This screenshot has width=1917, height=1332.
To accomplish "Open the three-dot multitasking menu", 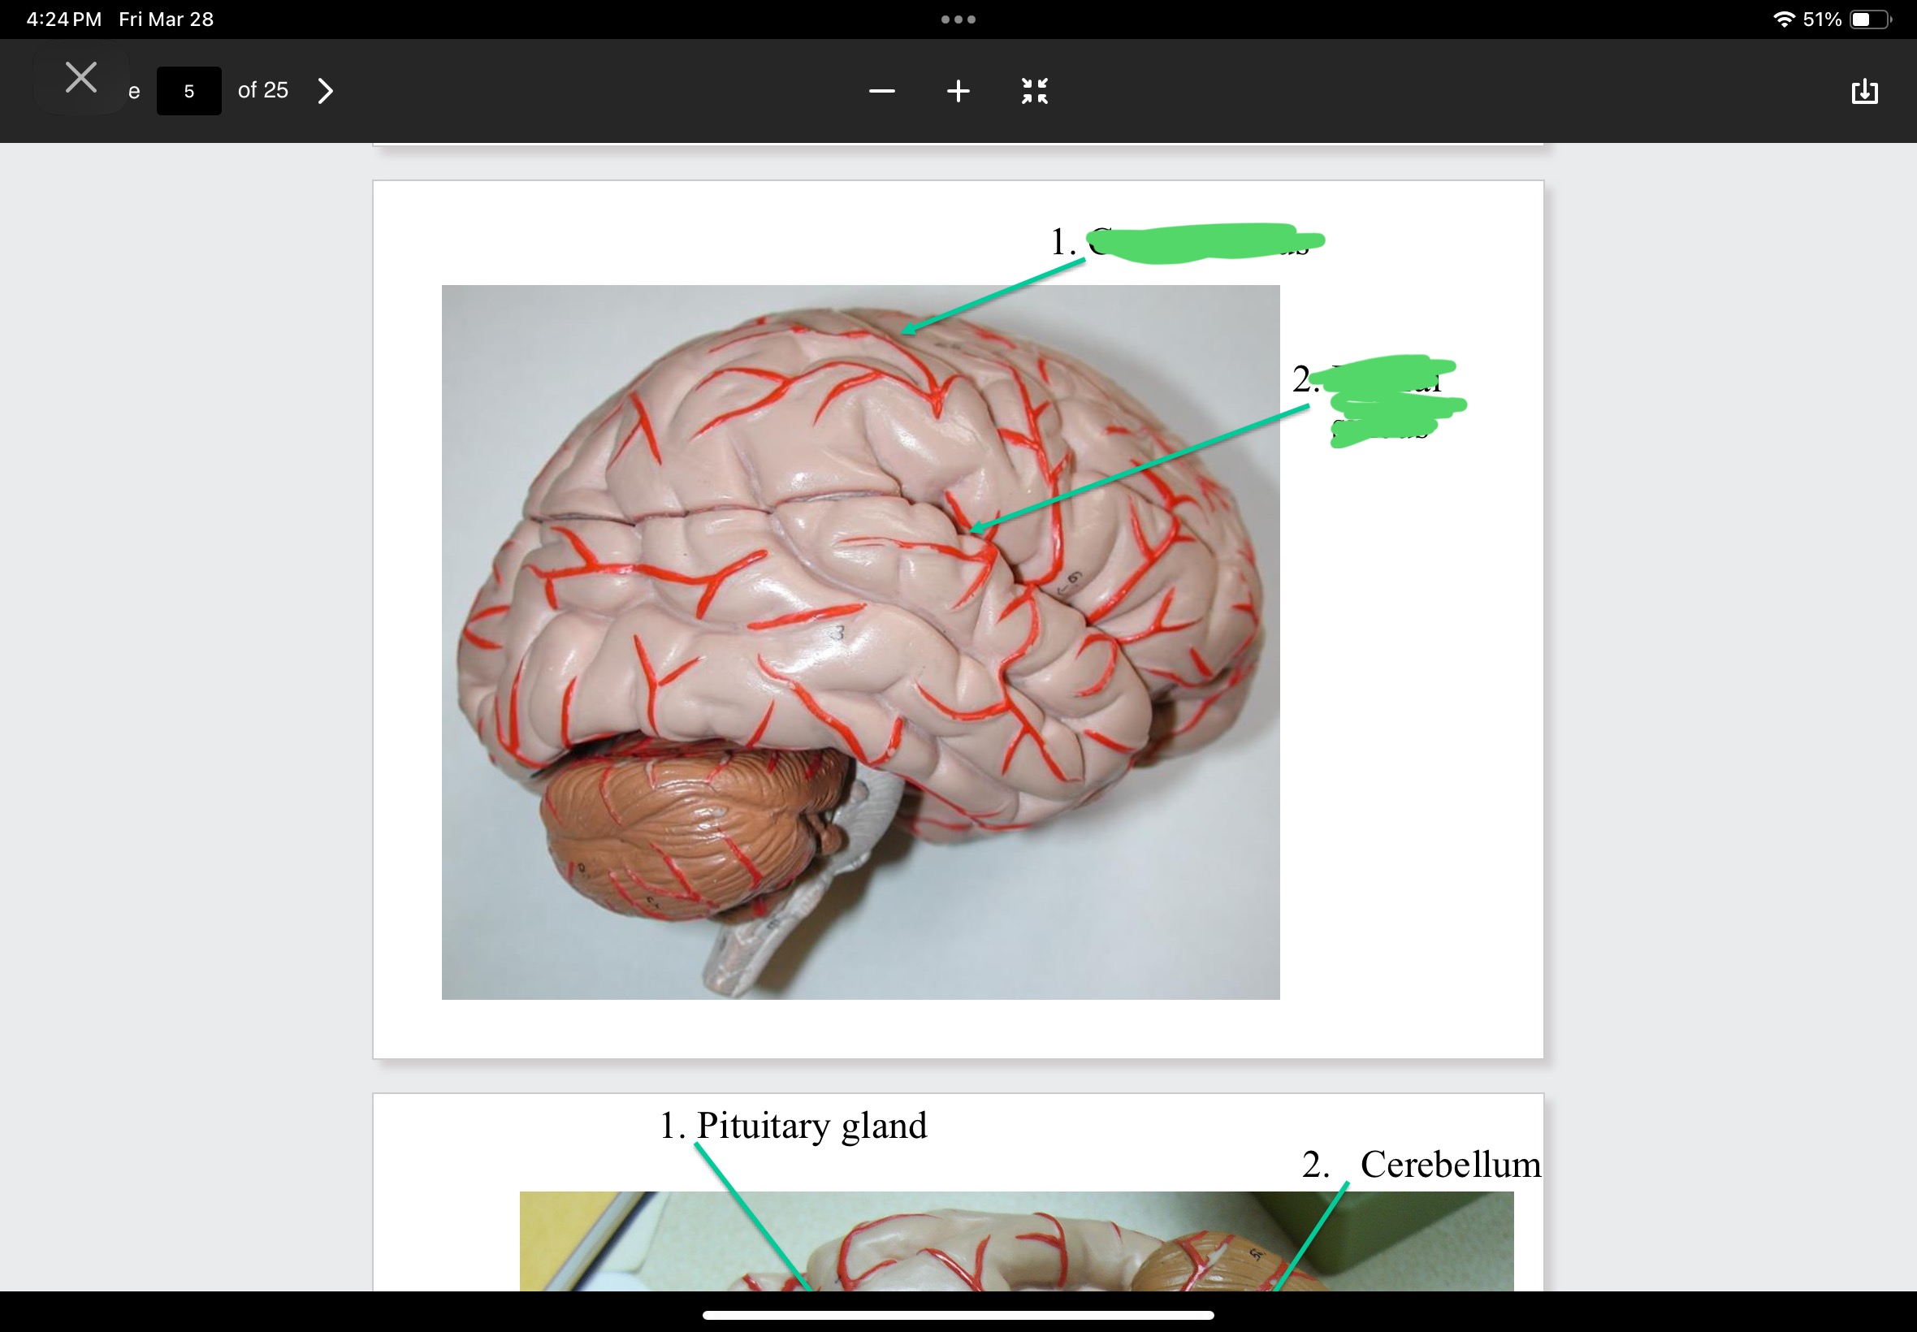I will 958,19.
